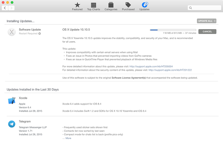Click Updates Installed in the Last 30 Days heading

32,89
